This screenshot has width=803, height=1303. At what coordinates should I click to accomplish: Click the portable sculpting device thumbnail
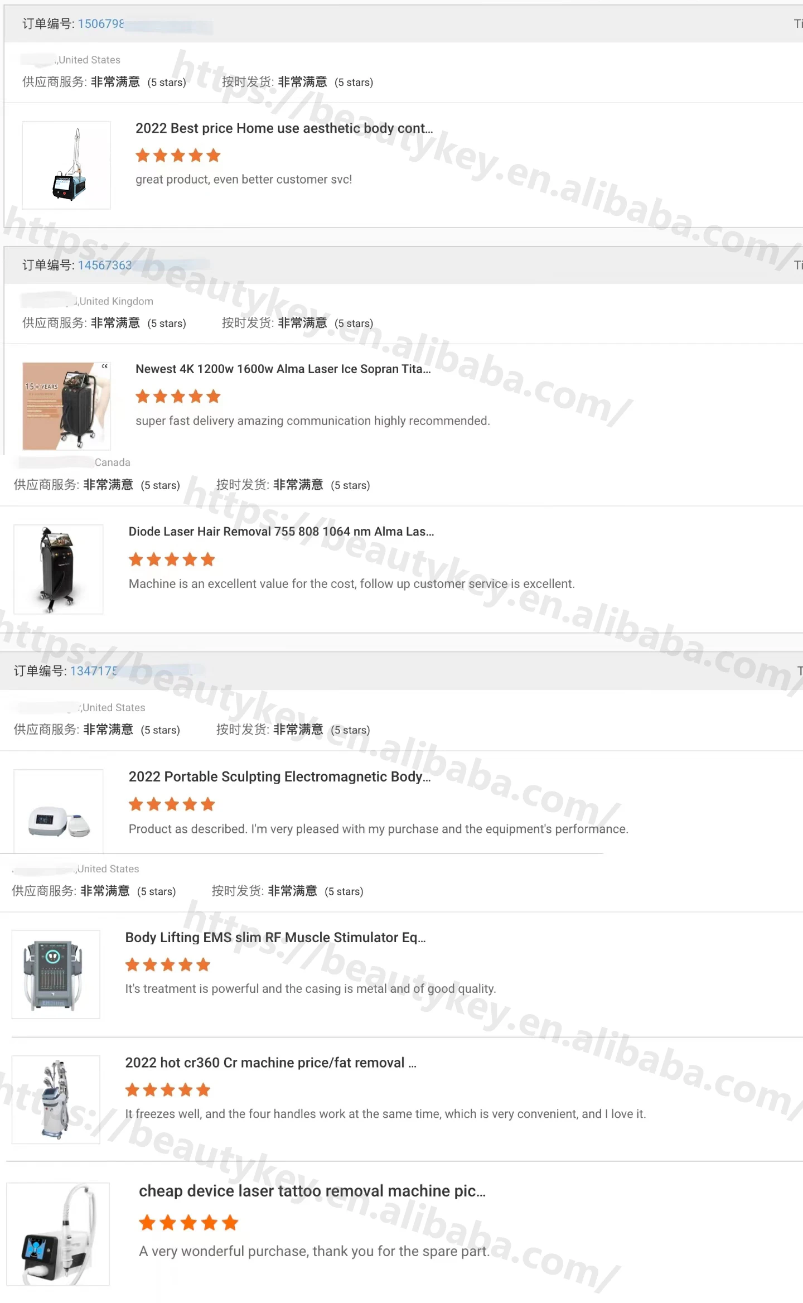(x=59, y=812)
